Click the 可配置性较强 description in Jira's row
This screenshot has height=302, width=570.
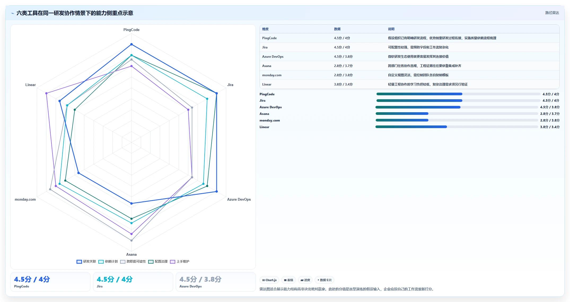[x=418, y=47]
